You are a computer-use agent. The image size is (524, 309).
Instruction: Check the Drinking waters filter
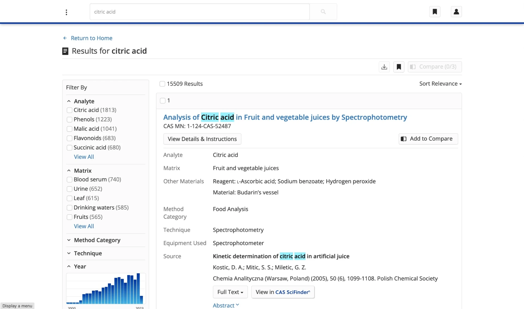[69, 208]
